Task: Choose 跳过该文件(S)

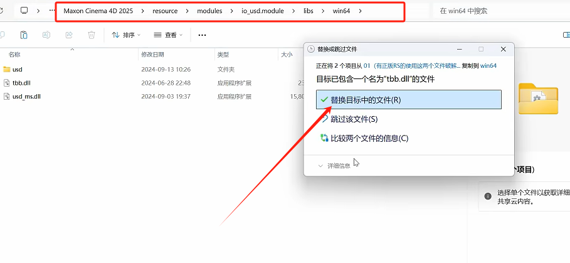Action: pos(354,119)
